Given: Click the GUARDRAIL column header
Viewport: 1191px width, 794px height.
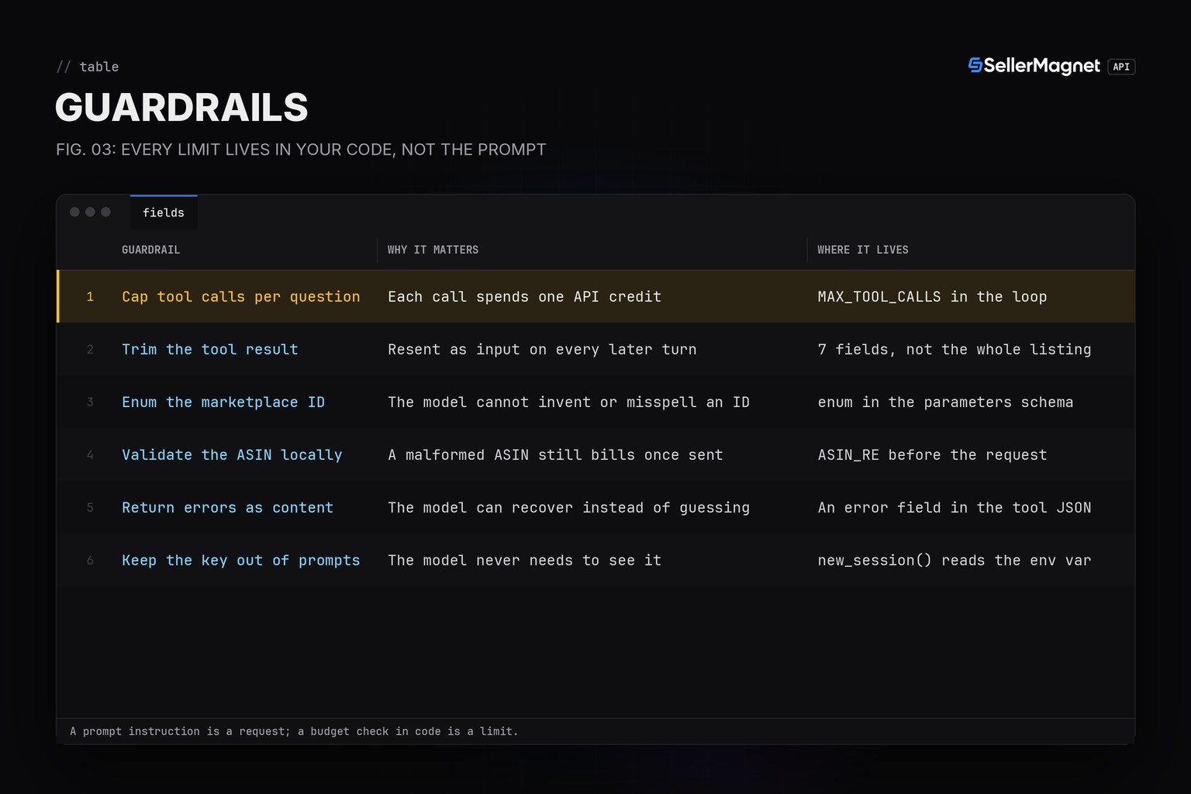Looking at the screenshot, I should tap(150, 250).
